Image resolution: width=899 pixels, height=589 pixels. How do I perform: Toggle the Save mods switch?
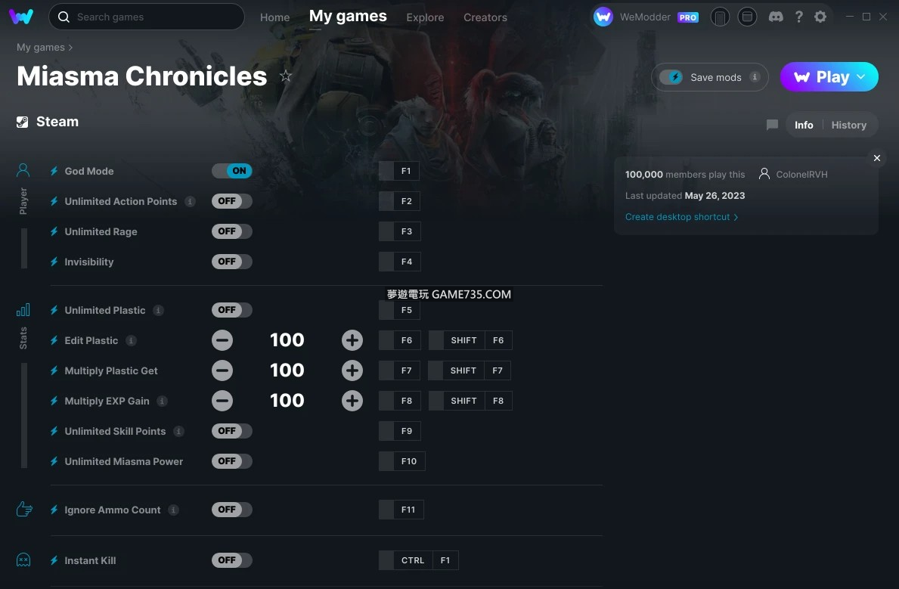point(671,77)
